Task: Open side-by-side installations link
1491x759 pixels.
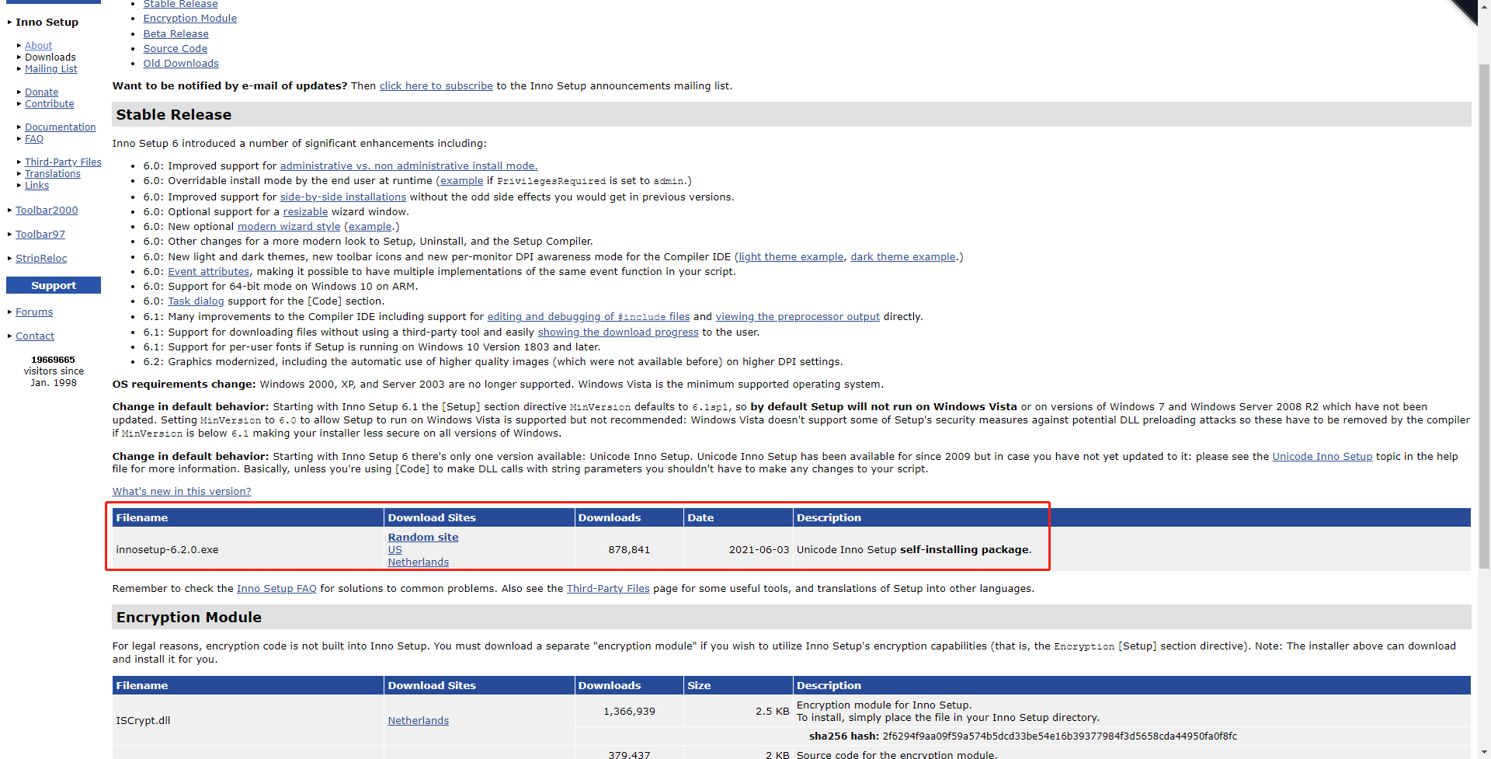Action: coord(342,197)
